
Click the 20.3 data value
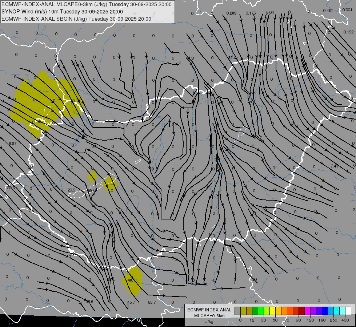(x=11, y=188)
